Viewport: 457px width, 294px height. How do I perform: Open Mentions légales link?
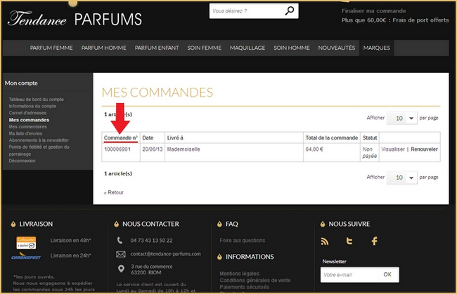tap(239, 274)
